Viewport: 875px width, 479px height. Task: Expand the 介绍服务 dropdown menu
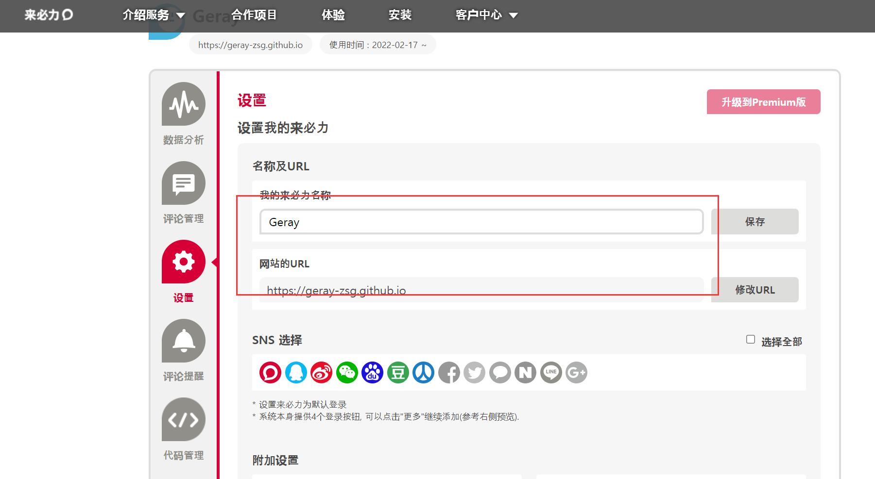click(154, 15)
